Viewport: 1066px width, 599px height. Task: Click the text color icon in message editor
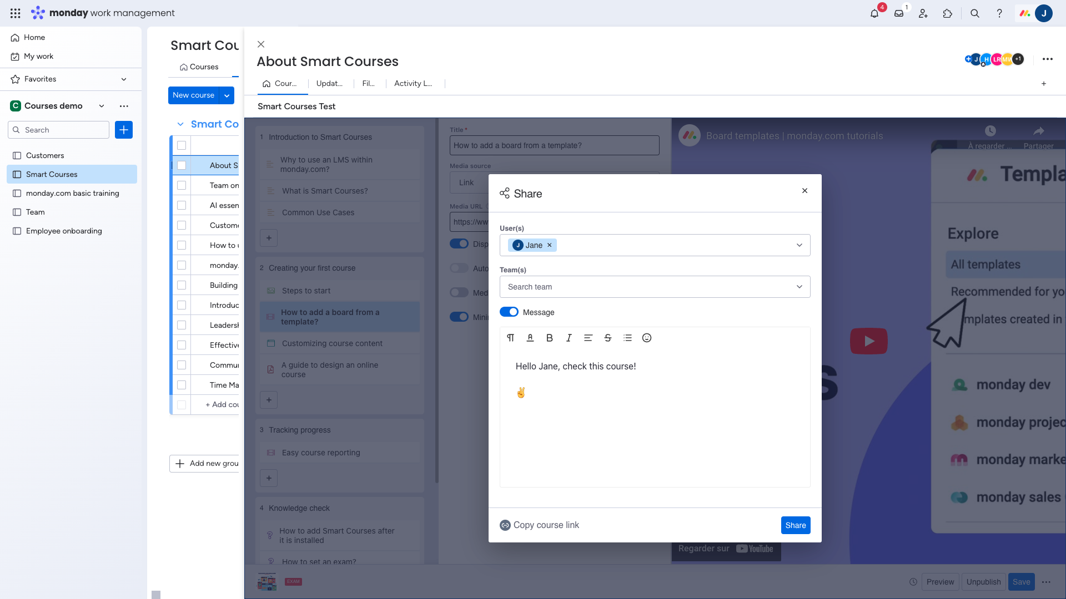(x=530, y=338)
